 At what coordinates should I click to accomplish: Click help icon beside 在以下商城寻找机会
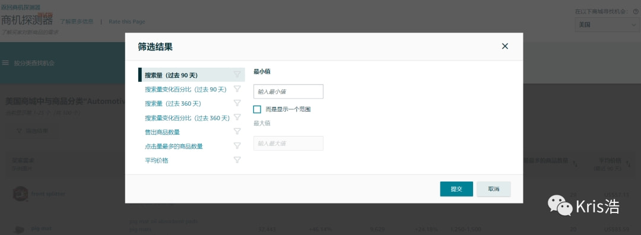coord(636,11)
